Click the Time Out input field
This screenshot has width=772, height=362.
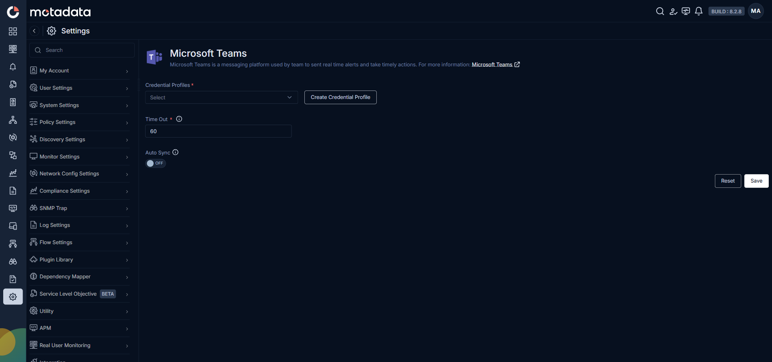[x=218, y=131]
